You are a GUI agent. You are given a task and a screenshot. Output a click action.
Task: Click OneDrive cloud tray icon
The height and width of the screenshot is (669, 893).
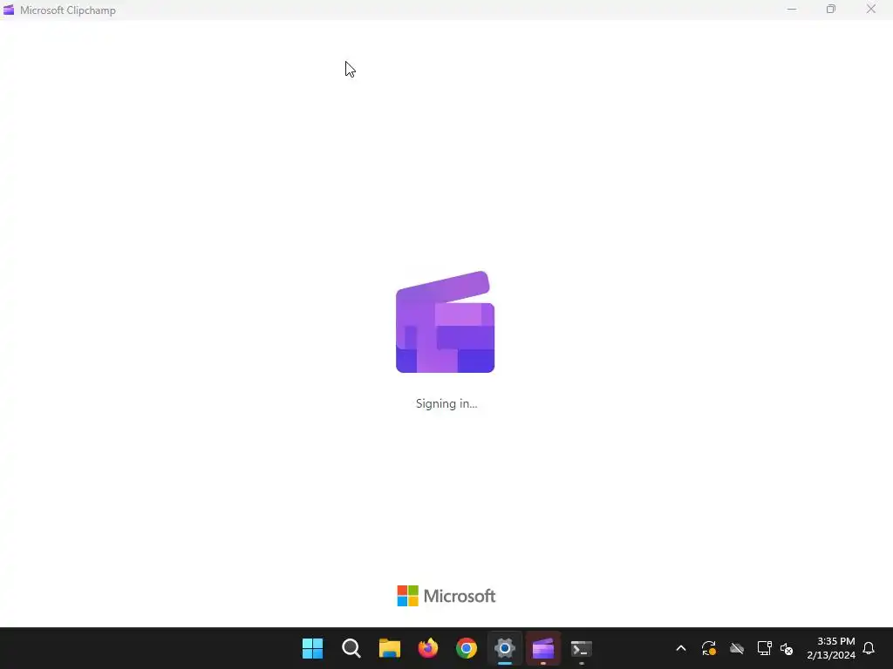pyautogui.click(x=736, y=648)
